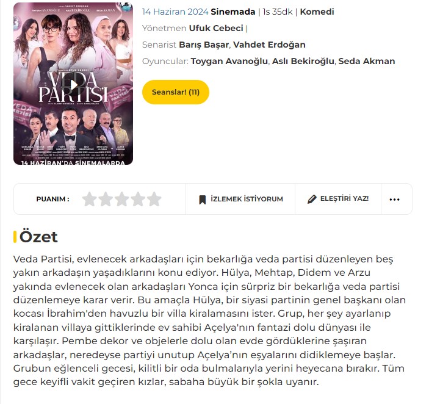Open the Seanslar! (11) showtimes button
Viewport: 429px width, 404px height.
[176, 92]
